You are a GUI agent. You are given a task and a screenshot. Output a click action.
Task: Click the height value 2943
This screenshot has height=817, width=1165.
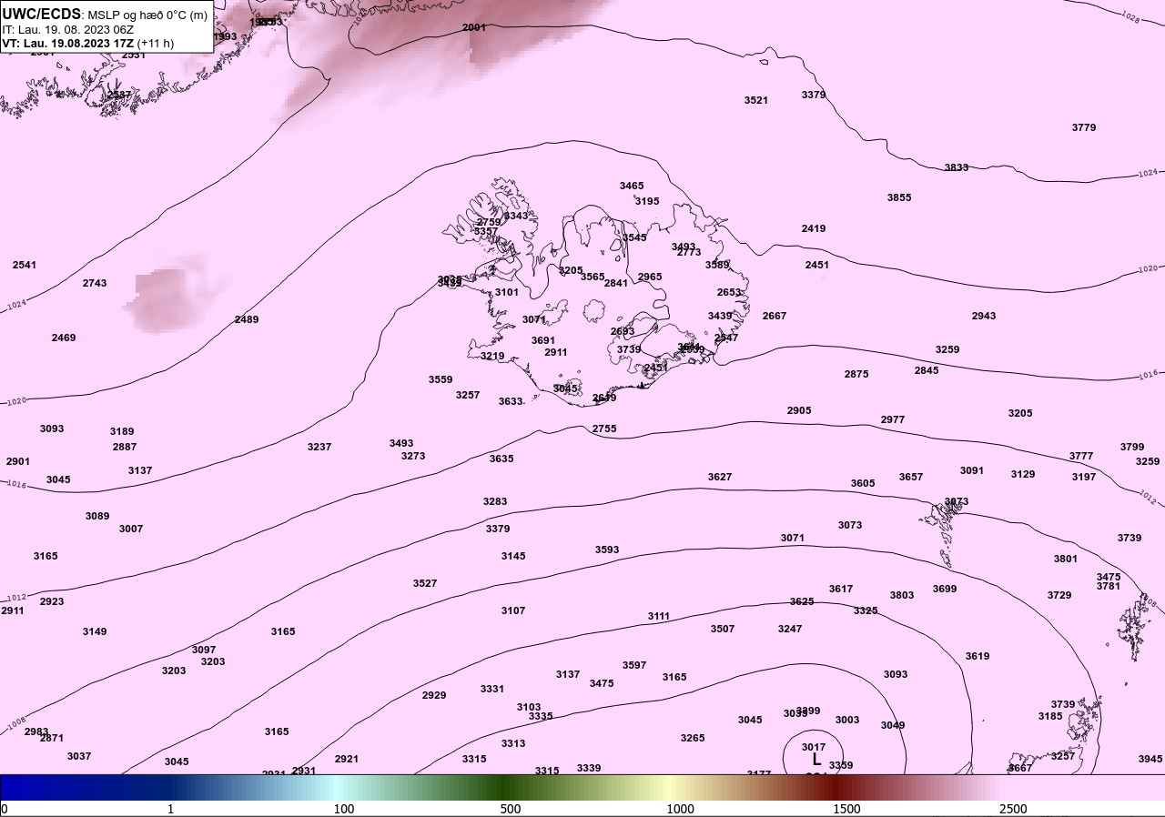point(984,316)
